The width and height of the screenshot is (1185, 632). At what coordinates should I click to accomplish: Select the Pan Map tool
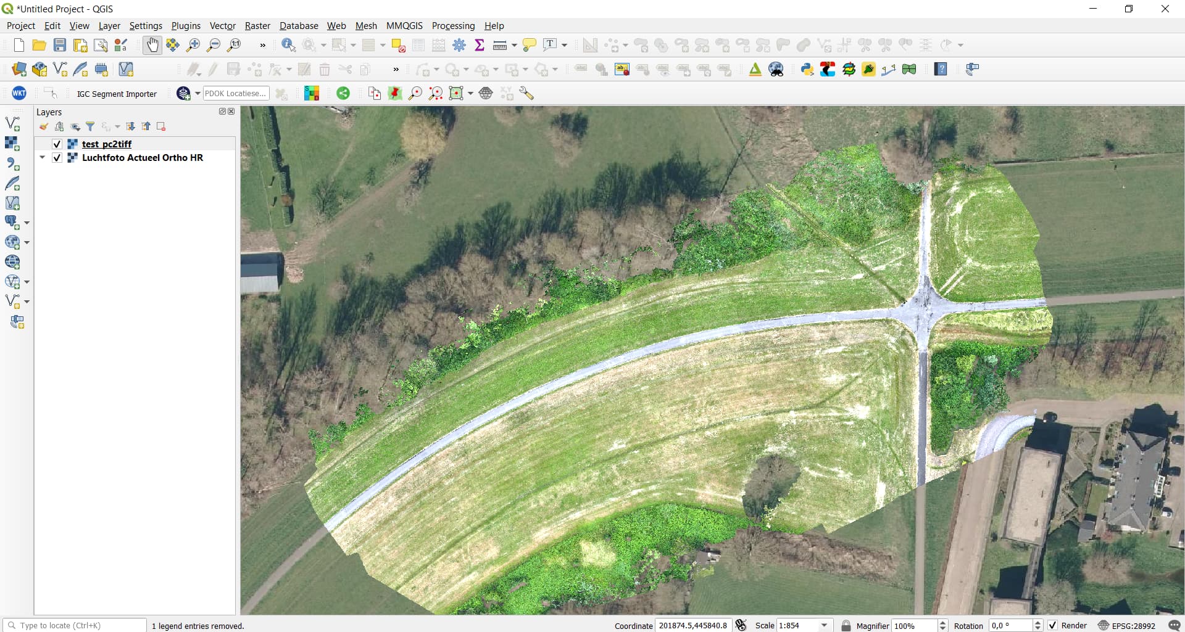click(152, 45)
